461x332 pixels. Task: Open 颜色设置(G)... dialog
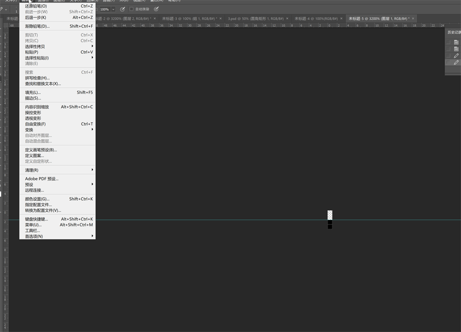57,199
